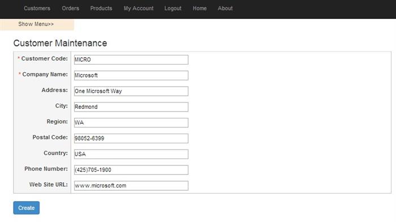Open the Products navigation link
396x222 pixels.
click(101, 8)
